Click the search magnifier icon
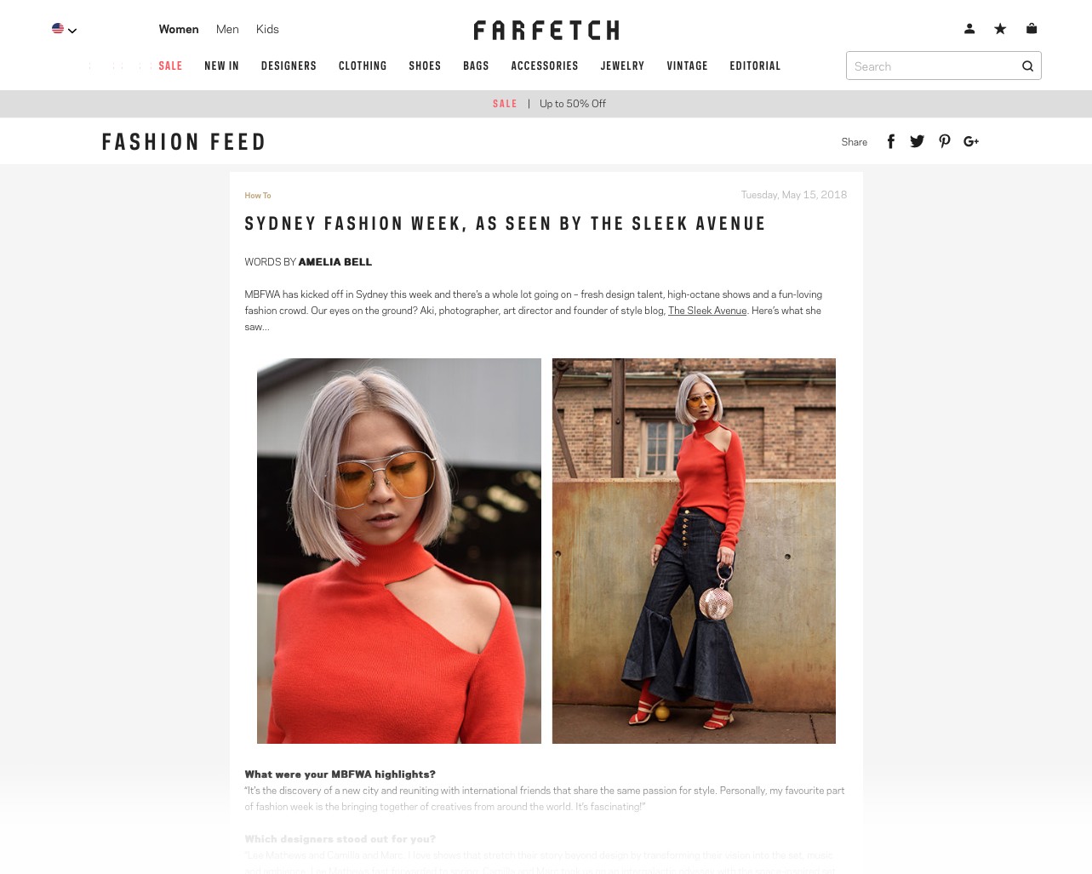This screenshot has width=1092, height=874. pos(1027,66)
